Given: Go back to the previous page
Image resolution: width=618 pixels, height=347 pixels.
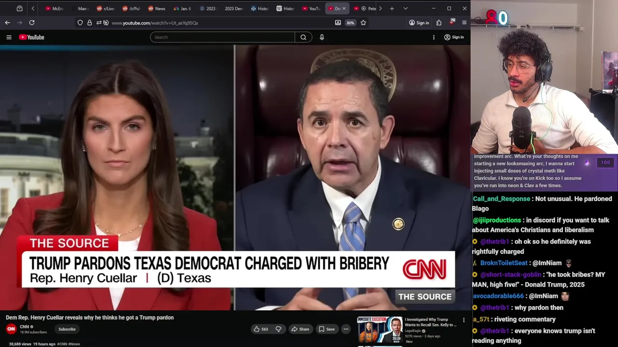Looking at the screenshot, I should click(7, 23).
